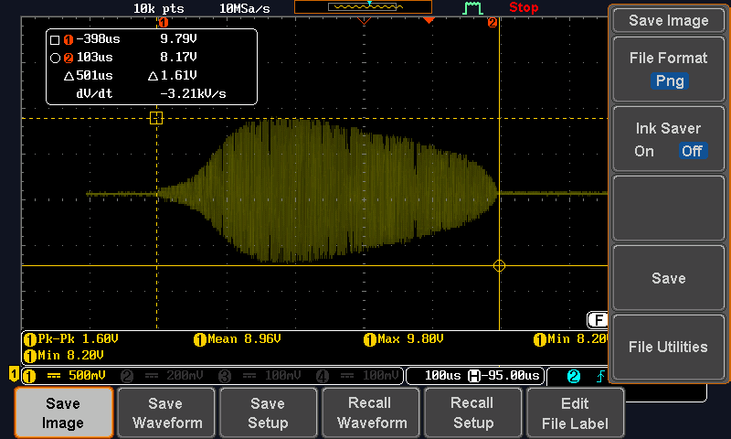Screen dimensions: 731x439
Task: Select the cursor intersection circle on waveform
Action: (499, 265)
